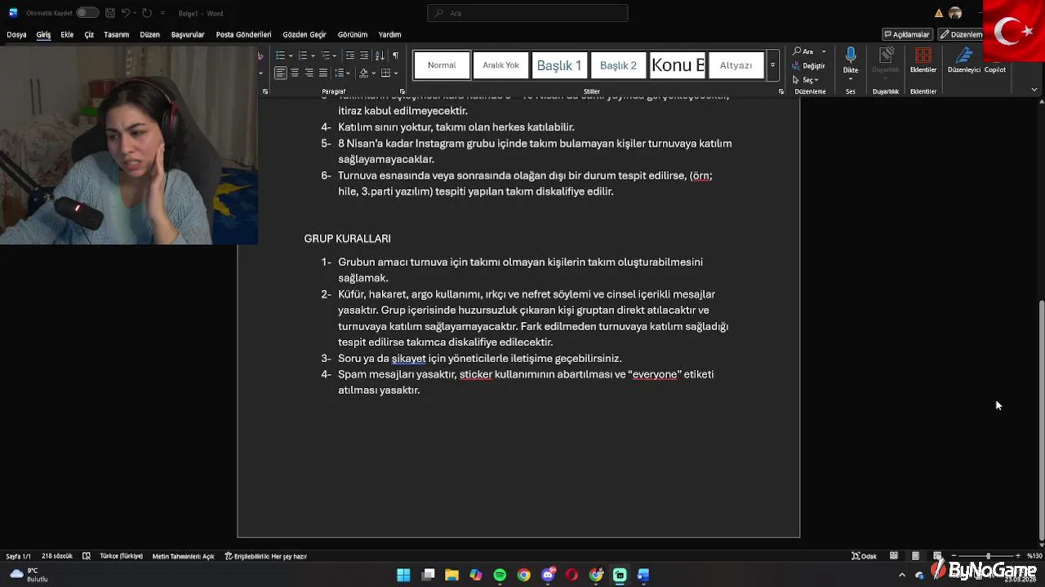The height and width of the screenshot is (587, 1045).
Task: Click the shading paint bucket icon
Action: pos(362,73)
